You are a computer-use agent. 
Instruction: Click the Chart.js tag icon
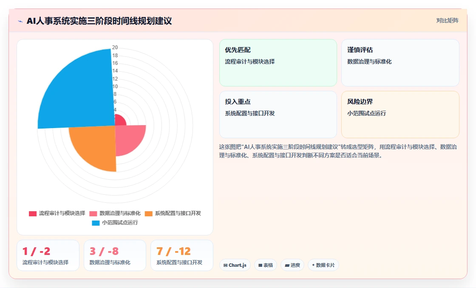click(226, 265)
